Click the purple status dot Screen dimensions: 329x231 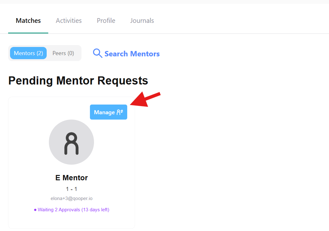35,210
